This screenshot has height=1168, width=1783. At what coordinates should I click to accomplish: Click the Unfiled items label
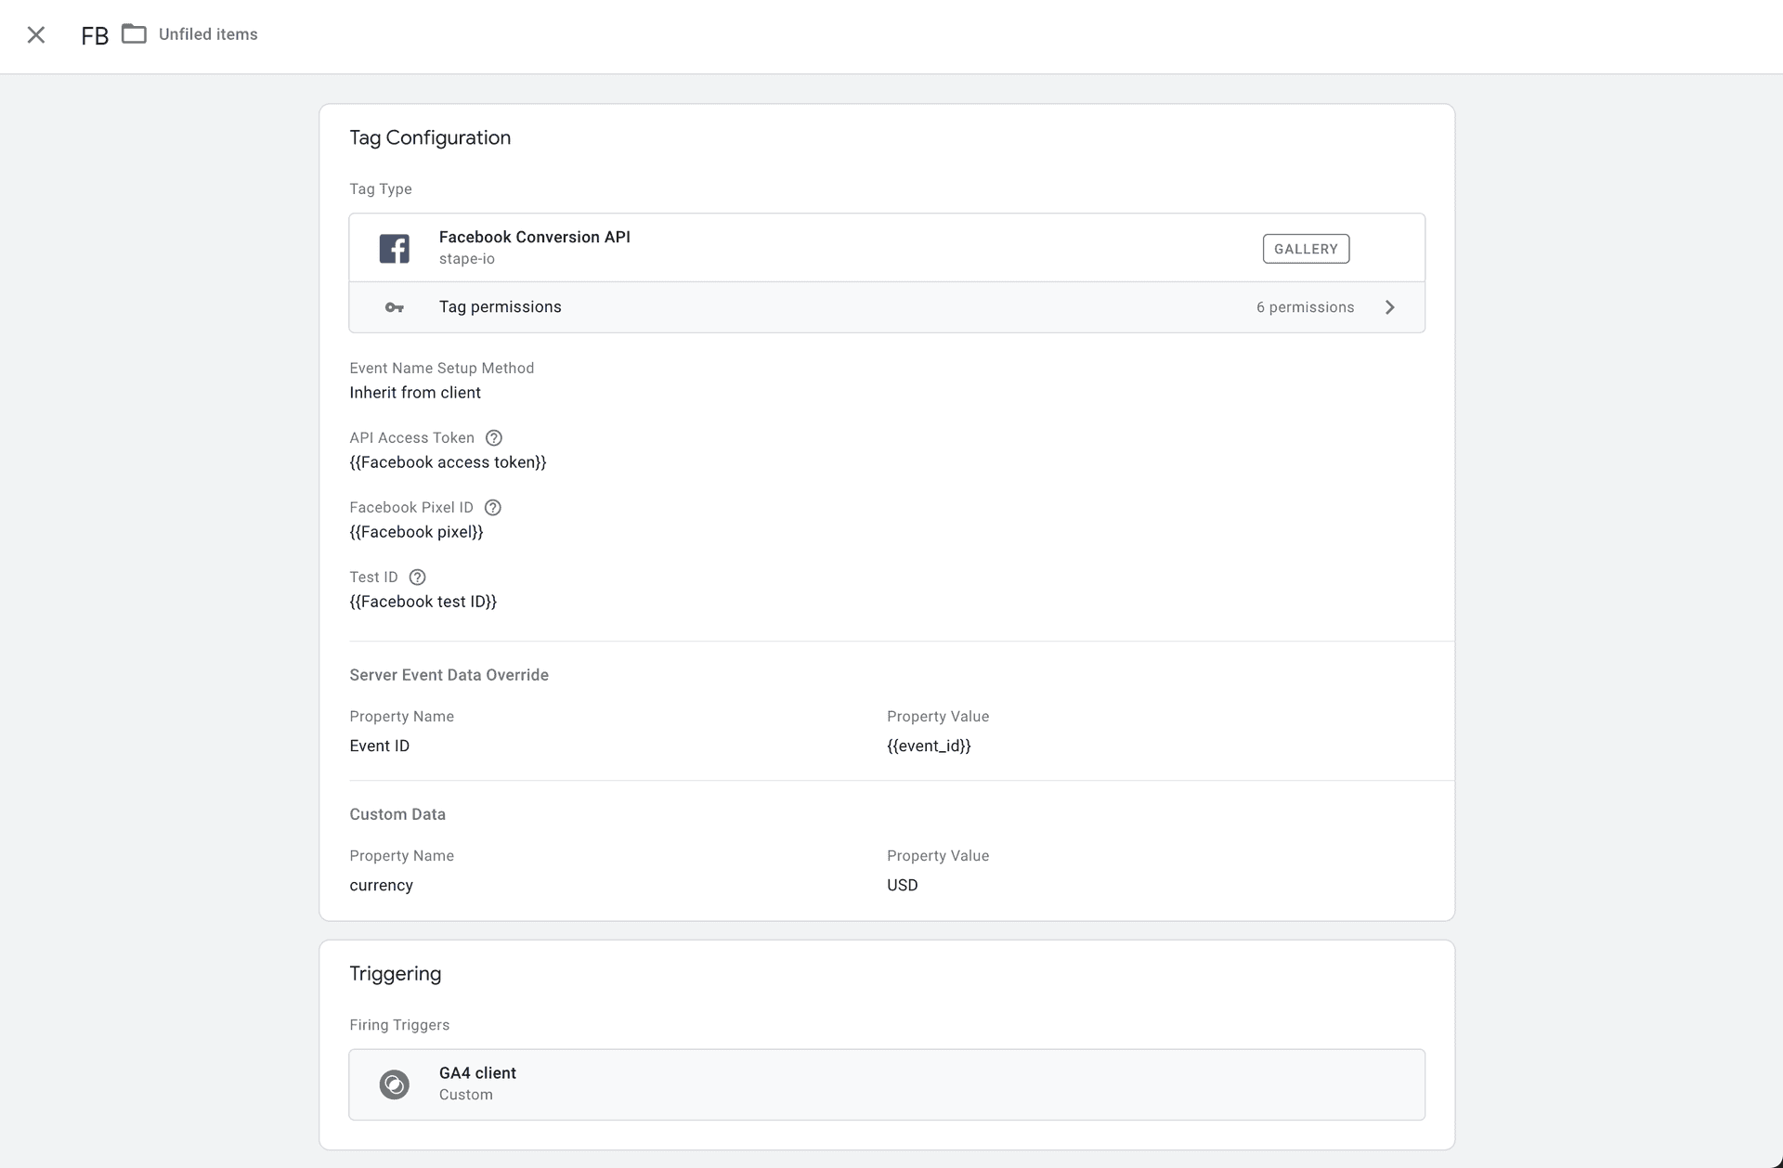(x=208, y=33)
